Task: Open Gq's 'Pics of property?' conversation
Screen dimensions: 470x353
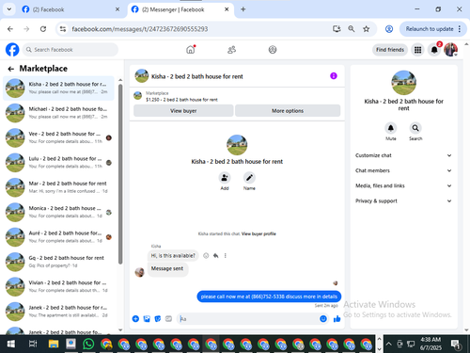Action: tap(58, 262)
